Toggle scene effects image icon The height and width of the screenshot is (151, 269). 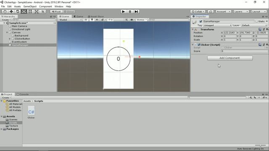click(103, 20)
